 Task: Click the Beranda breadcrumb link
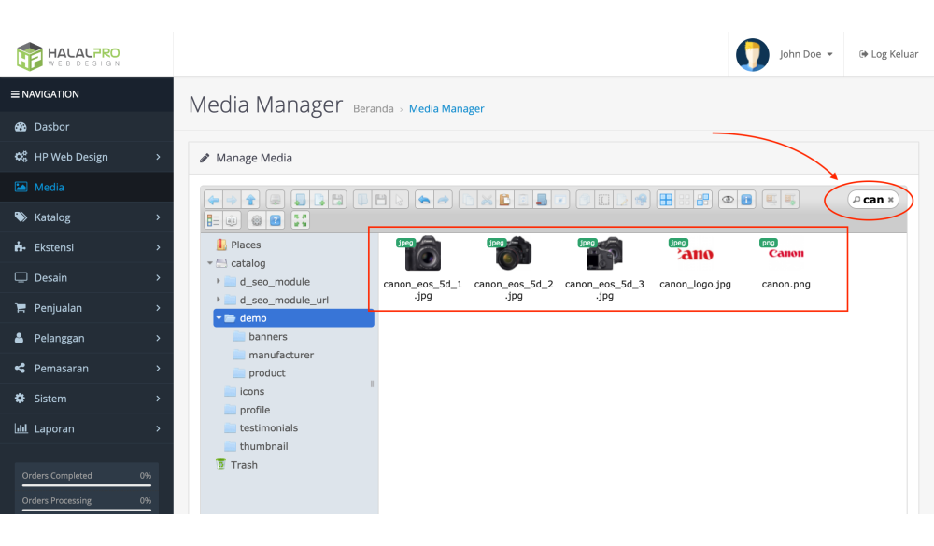click(373, 109)
